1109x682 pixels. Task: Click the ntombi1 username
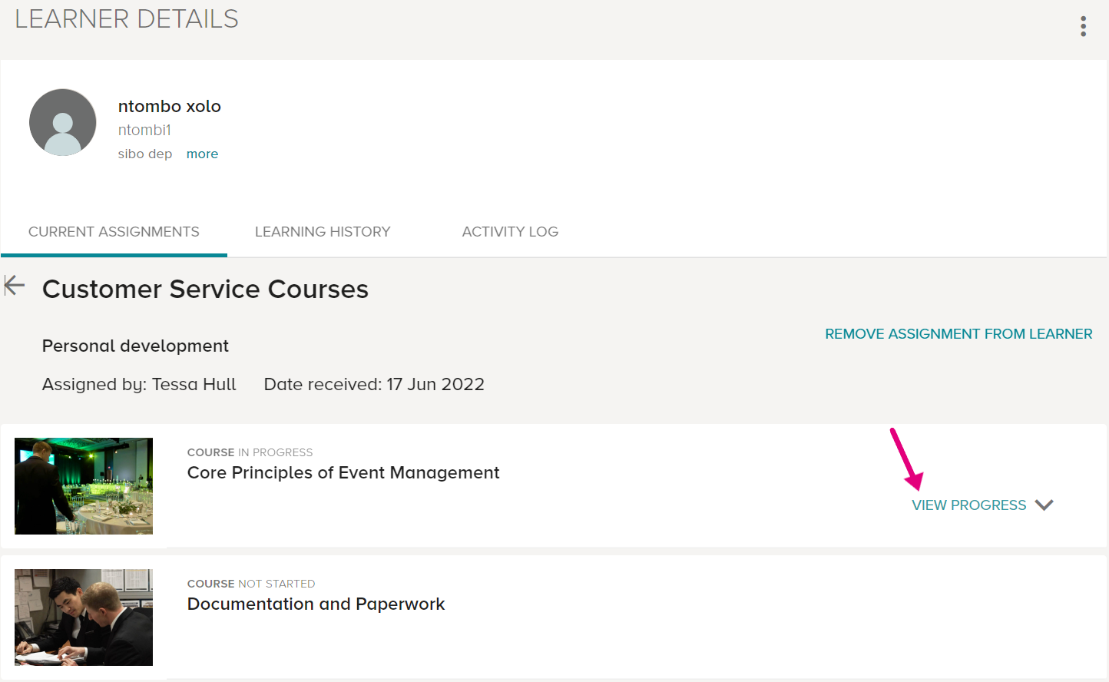pos(144,130)
